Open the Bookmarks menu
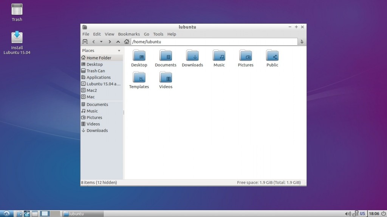Image resolution: width=387 pixels, height=217 pixels. click(x=129, y=34)
